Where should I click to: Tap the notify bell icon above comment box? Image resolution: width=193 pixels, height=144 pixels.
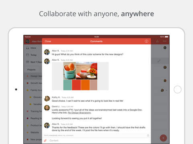click(x=148, y=136)
